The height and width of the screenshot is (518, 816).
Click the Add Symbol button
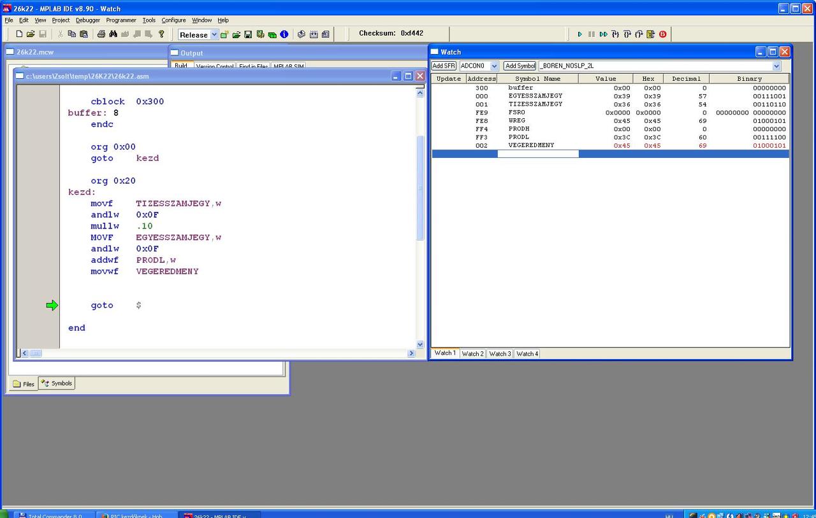point(520,66)
